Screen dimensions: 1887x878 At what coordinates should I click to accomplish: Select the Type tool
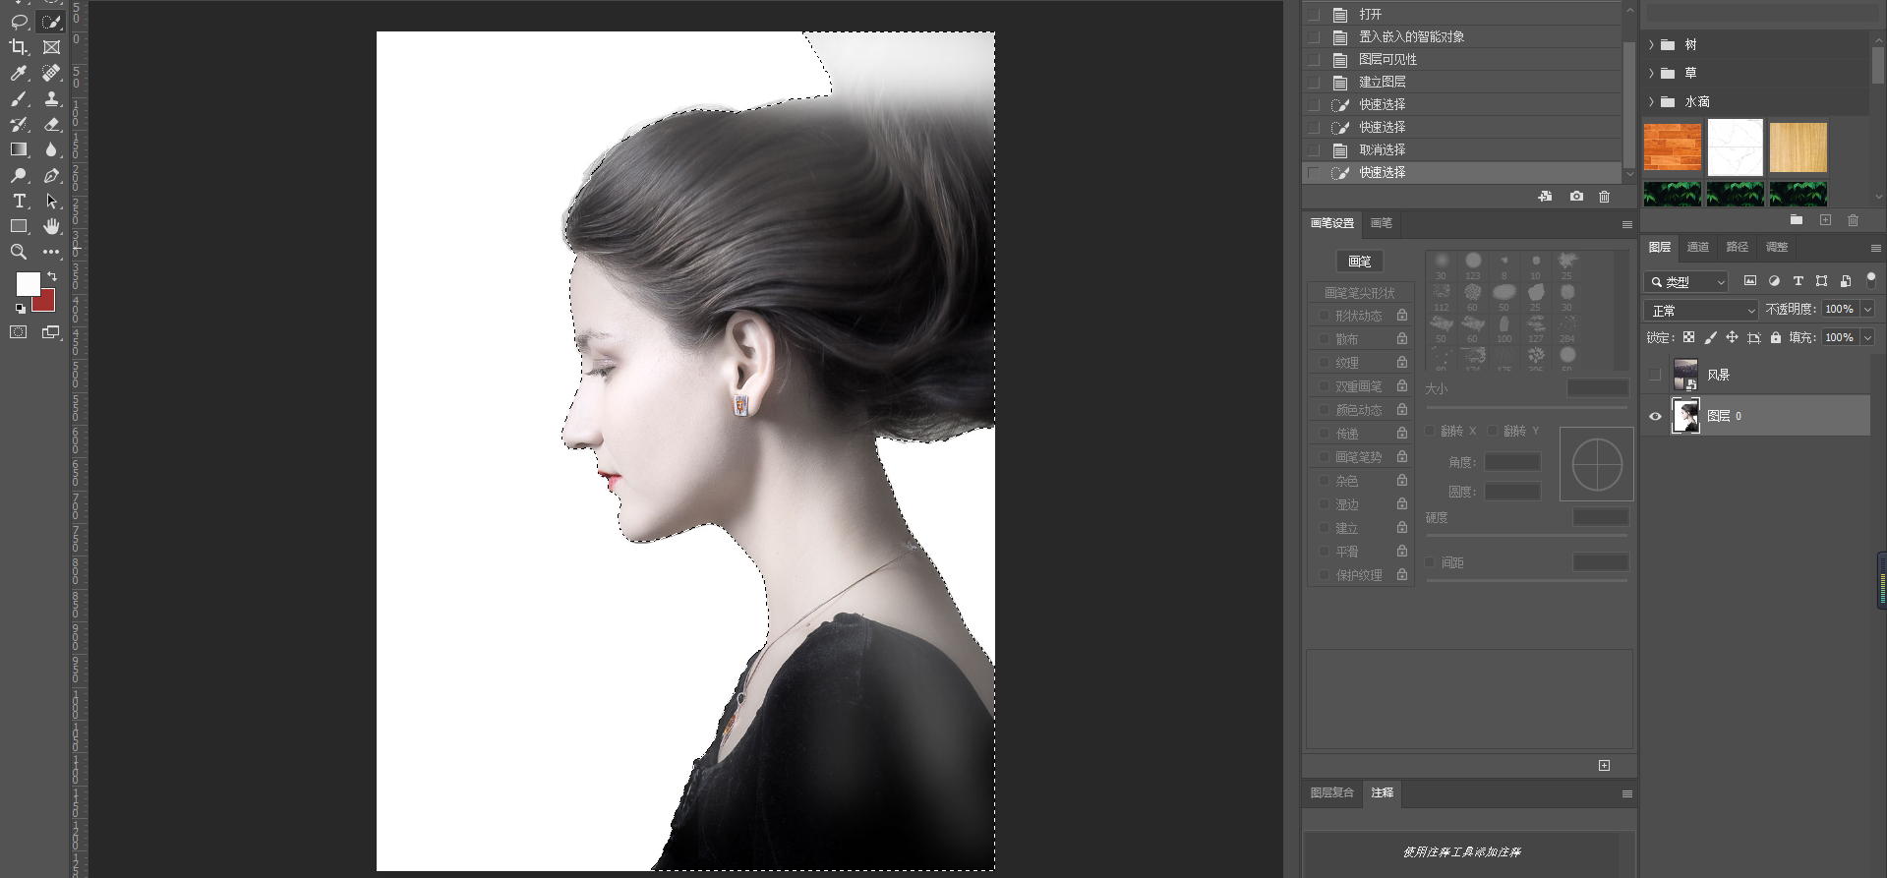tap(19, 201)
